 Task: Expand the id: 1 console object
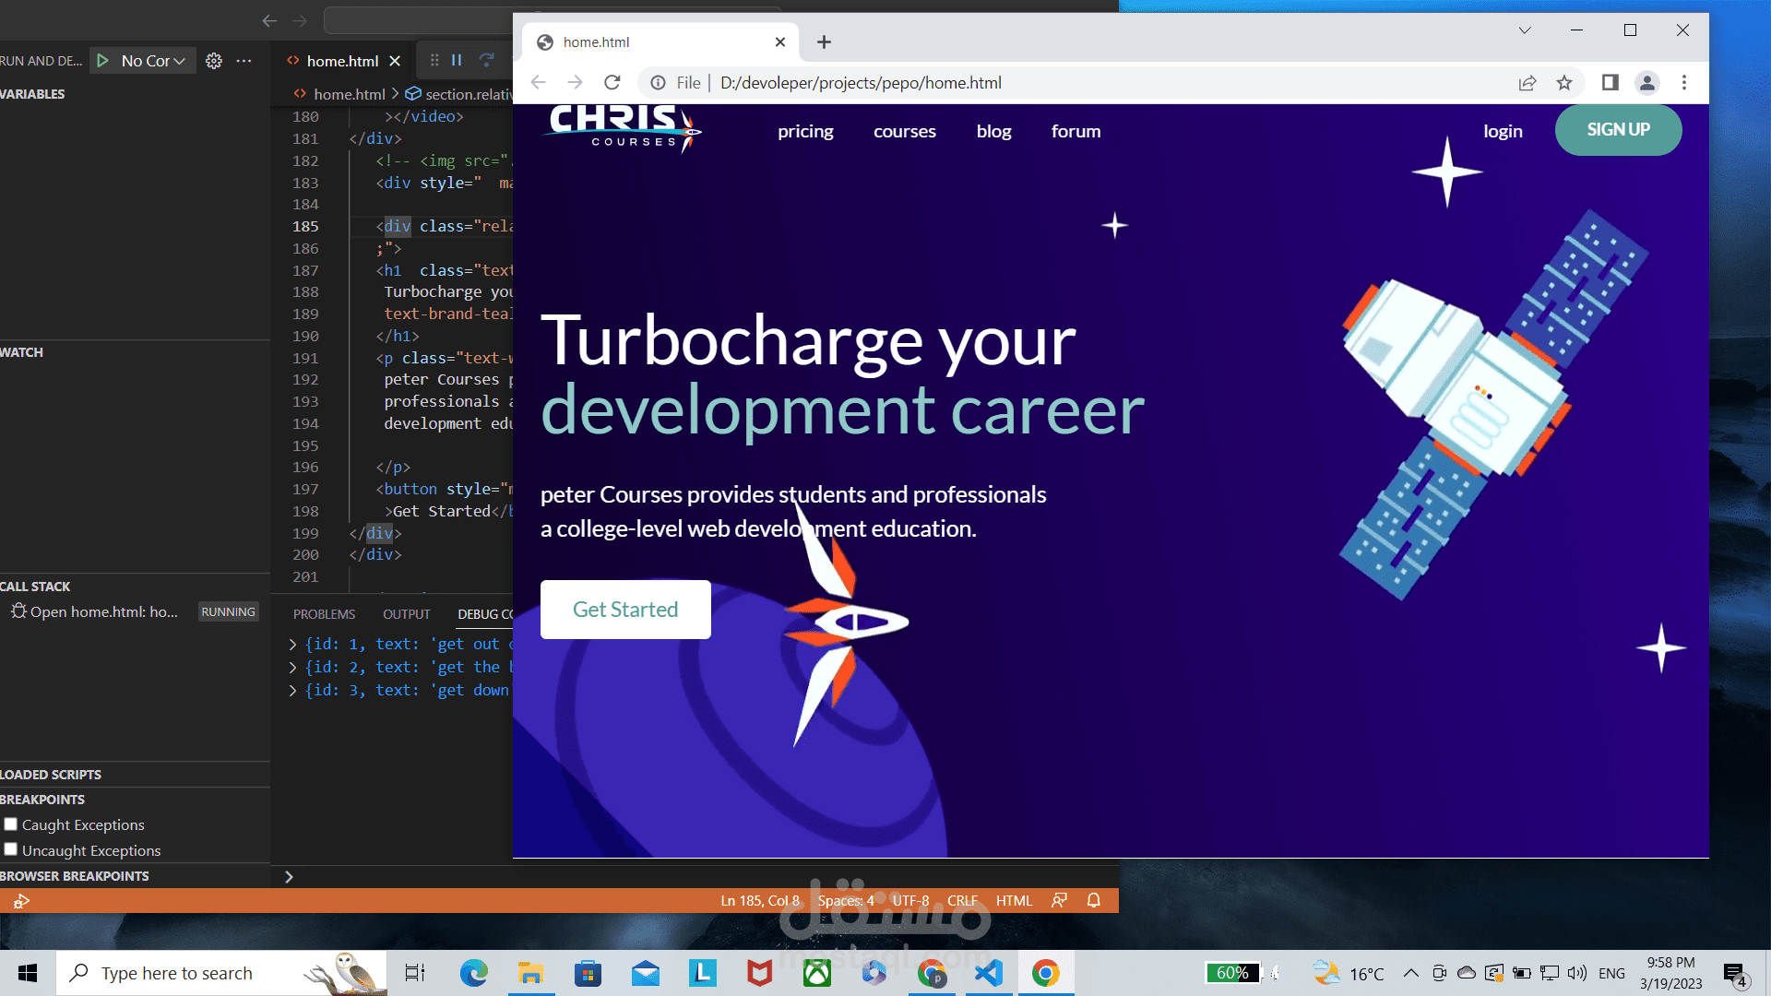pyautogui.click(x=292, y=645)
